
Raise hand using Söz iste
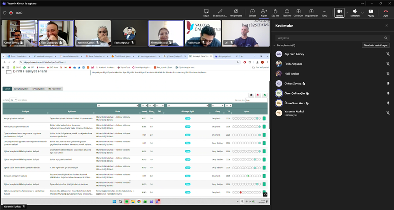coord(275,11)
